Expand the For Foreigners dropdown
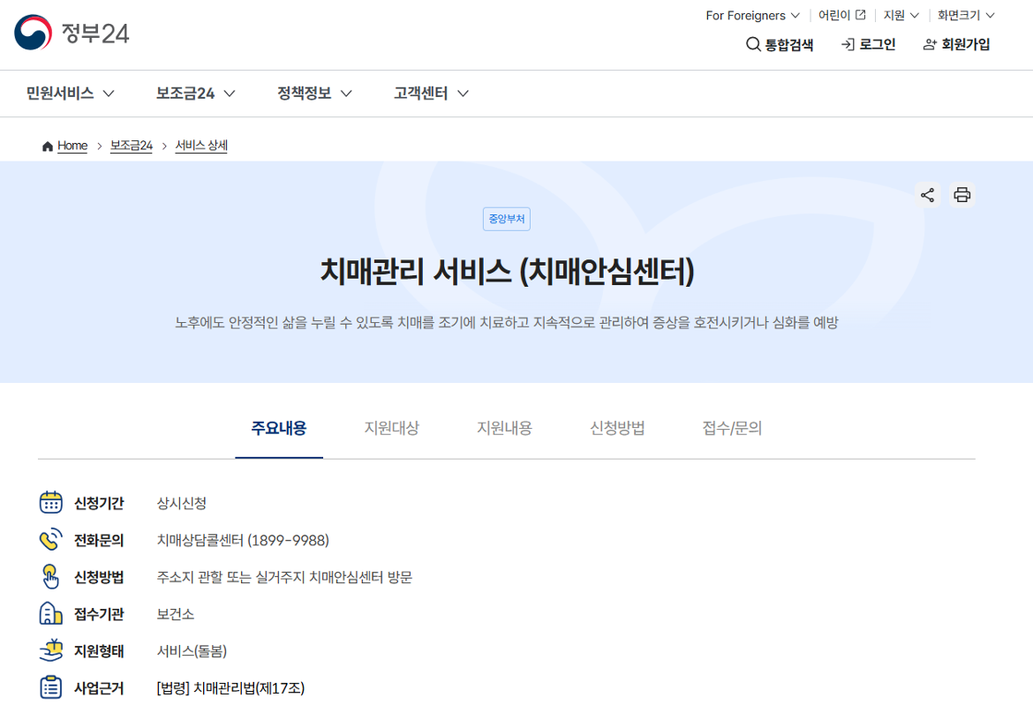This screenshot has height=705, width=1033. pos(752,15)
